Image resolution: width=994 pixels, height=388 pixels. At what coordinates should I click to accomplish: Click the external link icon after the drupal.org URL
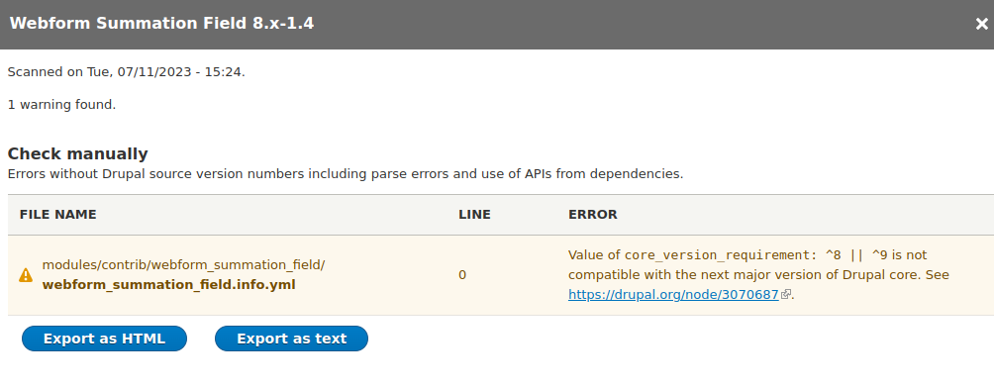[x=786, y=294]
